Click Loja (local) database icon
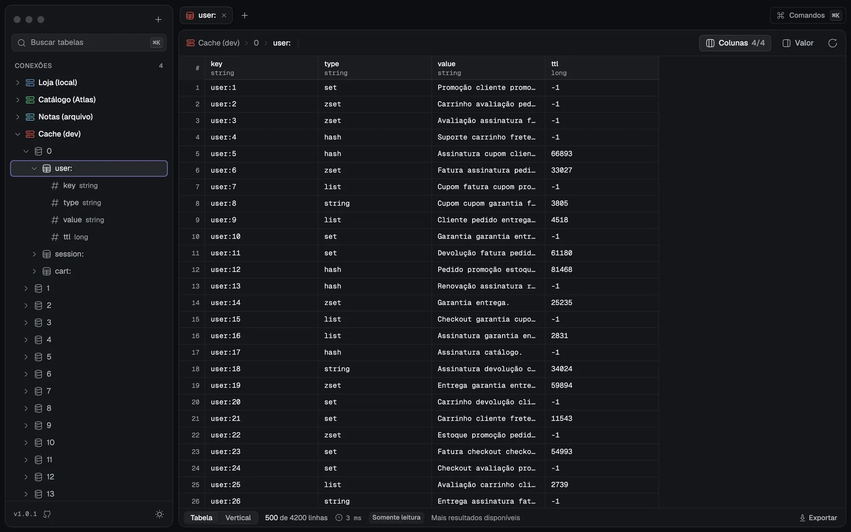 click(x=30, y=83)
